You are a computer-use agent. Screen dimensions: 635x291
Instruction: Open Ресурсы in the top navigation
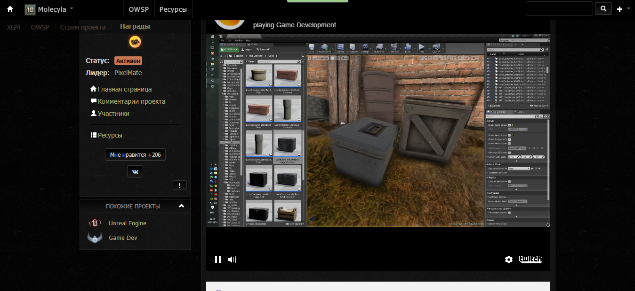pos(173,9)
